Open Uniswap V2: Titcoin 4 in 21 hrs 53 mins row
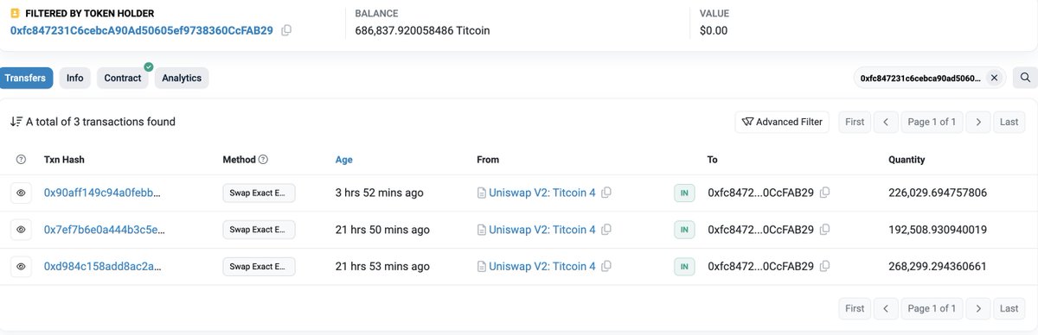The height and width of the screenshot is (335, 1038). point(542,267)
